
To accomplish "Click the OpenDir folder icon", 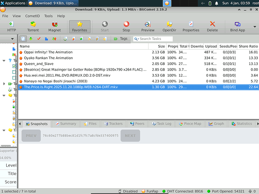I will click(x=170, y=26).
